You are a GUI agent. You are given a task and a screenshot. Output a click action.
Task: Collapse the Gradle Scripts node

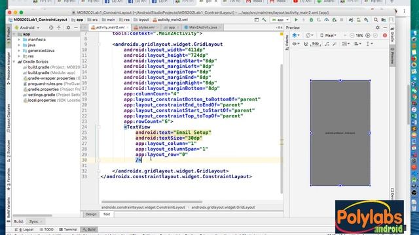(x=14, y=61)
